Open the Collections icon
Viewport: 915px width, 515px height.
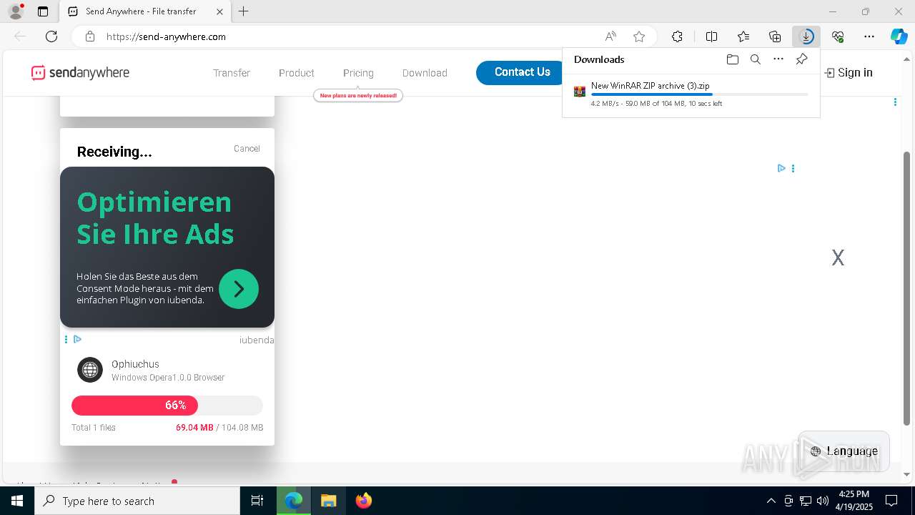775,36
